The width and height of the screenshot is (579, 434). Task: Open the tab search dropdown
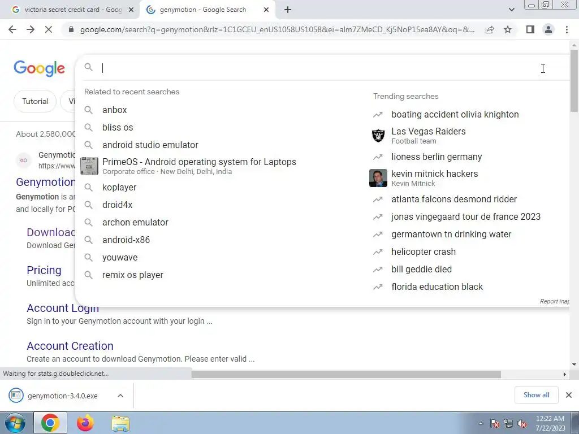tap(511, 10)
